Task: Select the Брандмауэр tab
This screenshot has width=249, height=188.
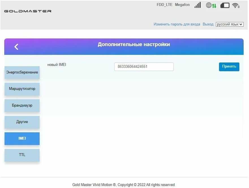Action: [x=22, y=105]
